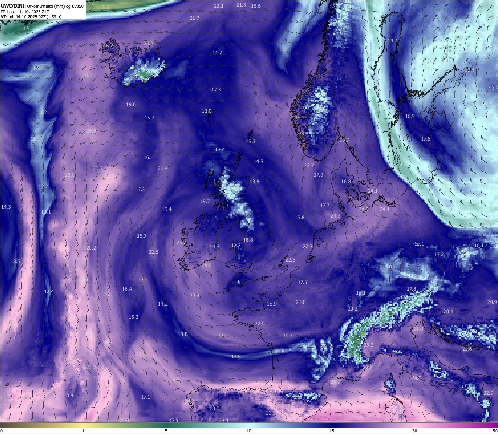Image resolution: width=498 pixels, height=434 pixels.
Task: Click the 15.2 value on the map
Action: (x=149, y=118)
